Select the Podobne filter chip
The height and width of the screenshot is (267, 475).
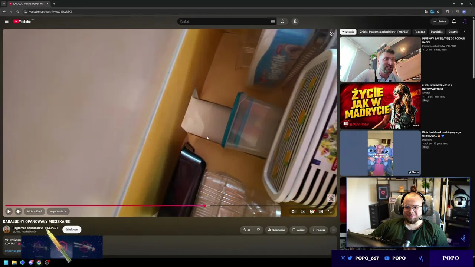pos(420,32)
